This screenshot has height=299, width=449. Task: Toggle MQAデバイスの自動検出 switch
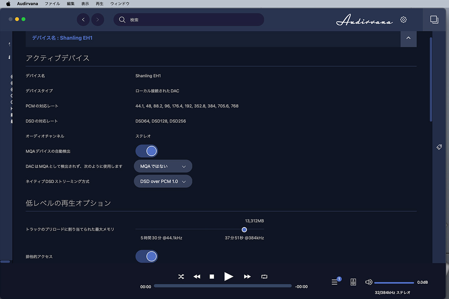[146, 151]
